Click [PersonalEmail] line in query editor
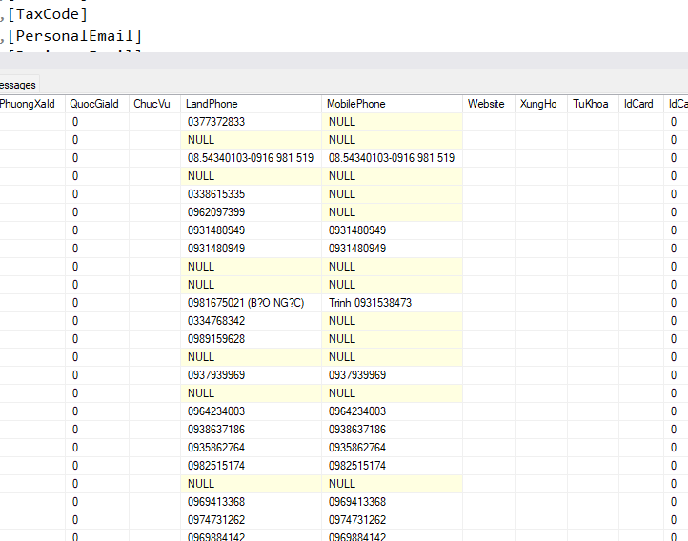Screen dimensions: 688x541 coord(74,36)
